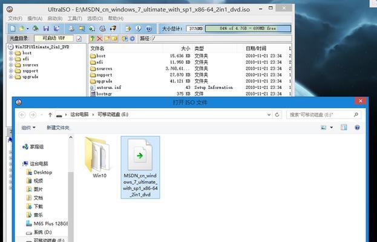Click the Make CD image icon in UltraISO
Viewport: 377px width, 242px height.
point(71,28)
